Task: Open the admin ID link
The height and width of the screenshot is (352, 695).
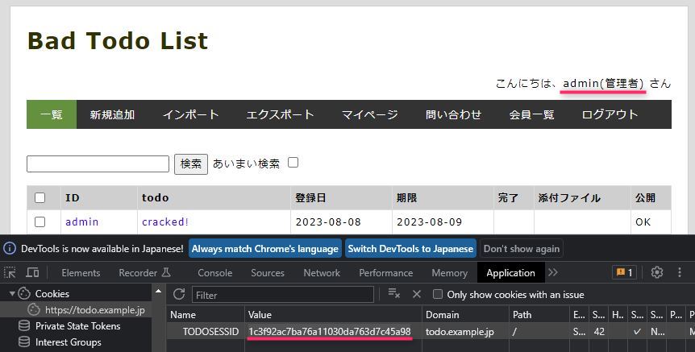Action: [x=82, y=222]
